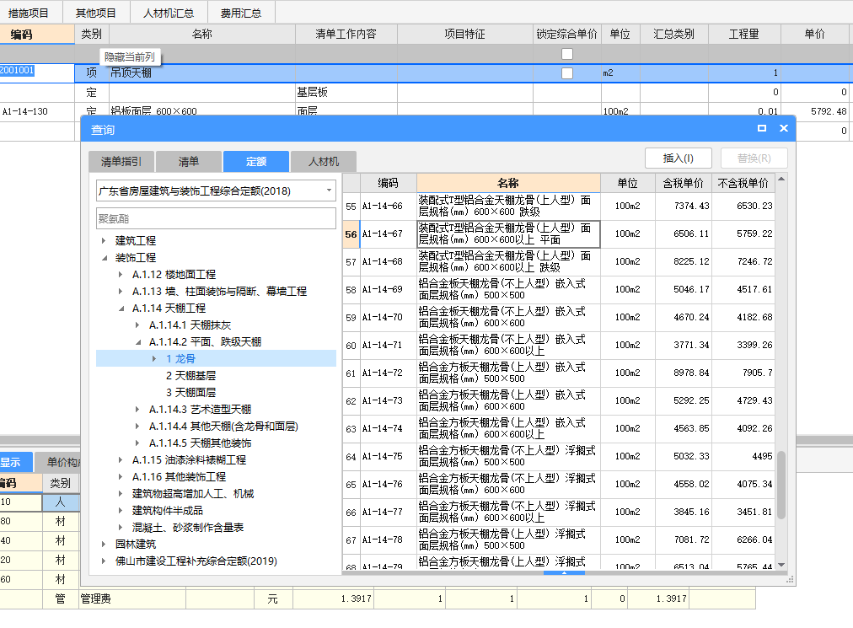Open 措施项目 tab
The image size is (853, 628).
click(x=29, y=13)
